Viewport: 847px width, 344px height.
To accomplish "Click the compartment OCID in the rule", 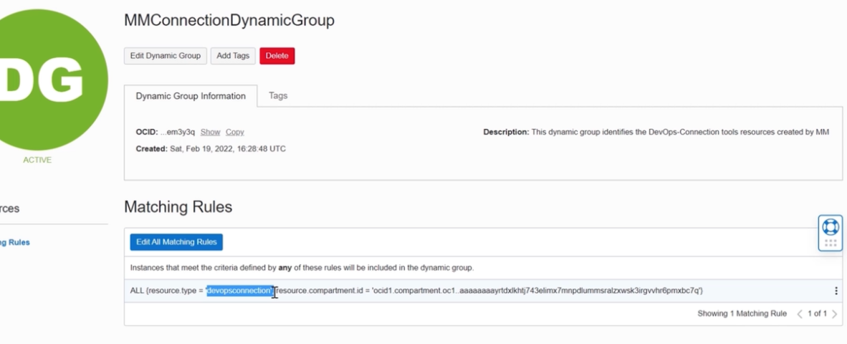I will pos(536,291).
